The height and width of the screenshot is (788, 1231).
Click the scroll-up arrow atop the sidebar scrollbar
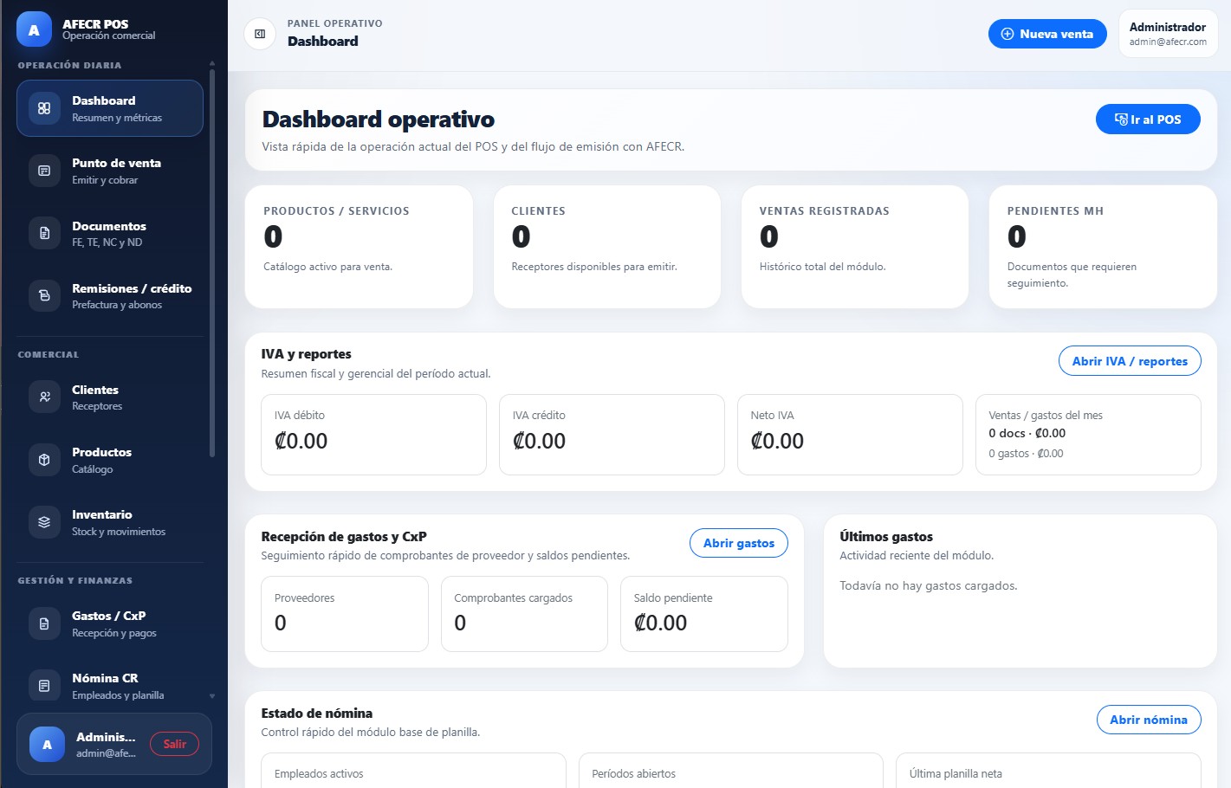click(211, 63)
